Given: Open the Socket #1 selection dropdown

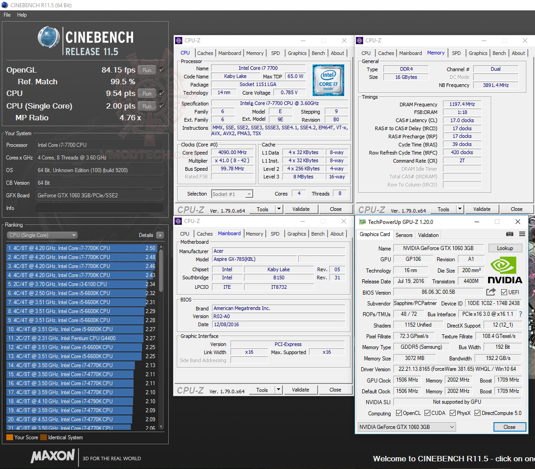Looking at the screenshot, I should click(232, 194).
